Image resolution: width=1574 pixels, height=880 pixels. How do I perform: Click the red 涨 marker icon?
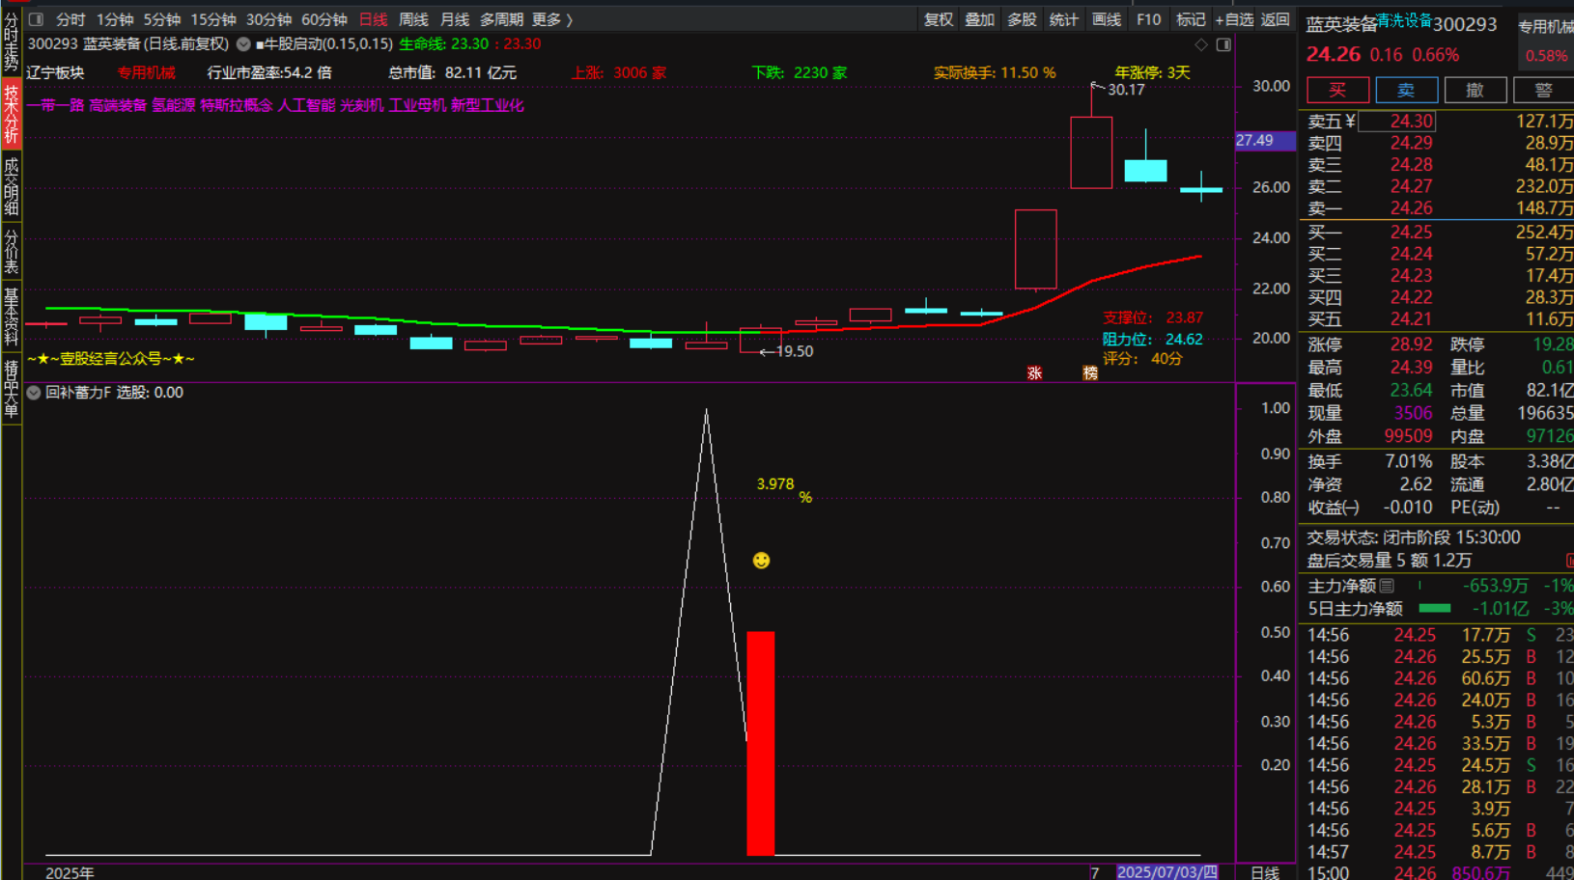(1034, 373)
